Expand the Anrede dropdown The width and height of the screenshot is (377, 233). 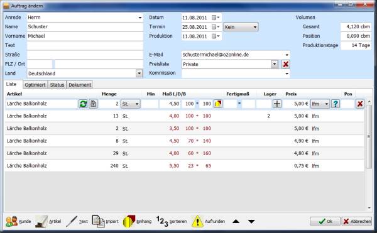(x=140, y=18)
